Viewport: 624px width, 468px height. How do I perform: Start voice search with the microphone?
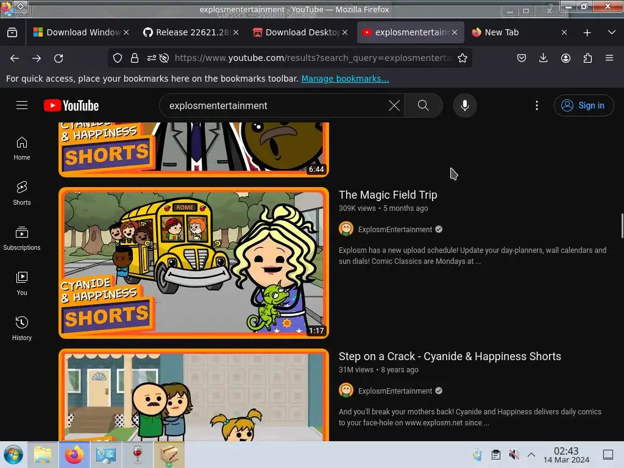tap(464, 105)
